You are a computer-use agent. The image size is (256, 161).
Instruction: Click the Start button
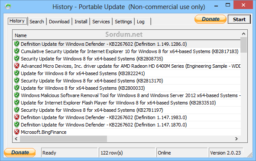[x=239, y=19]
